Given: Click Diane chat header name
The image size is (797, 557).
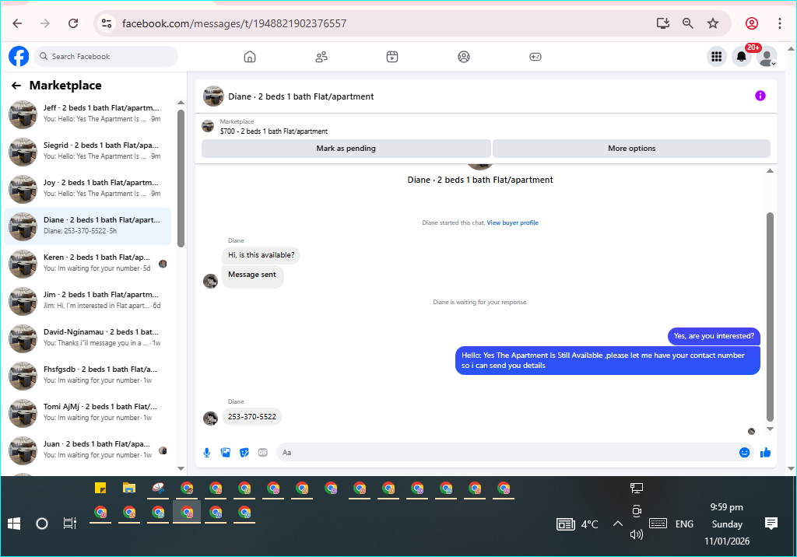Looking at the screenshot, I should point(301,96).
